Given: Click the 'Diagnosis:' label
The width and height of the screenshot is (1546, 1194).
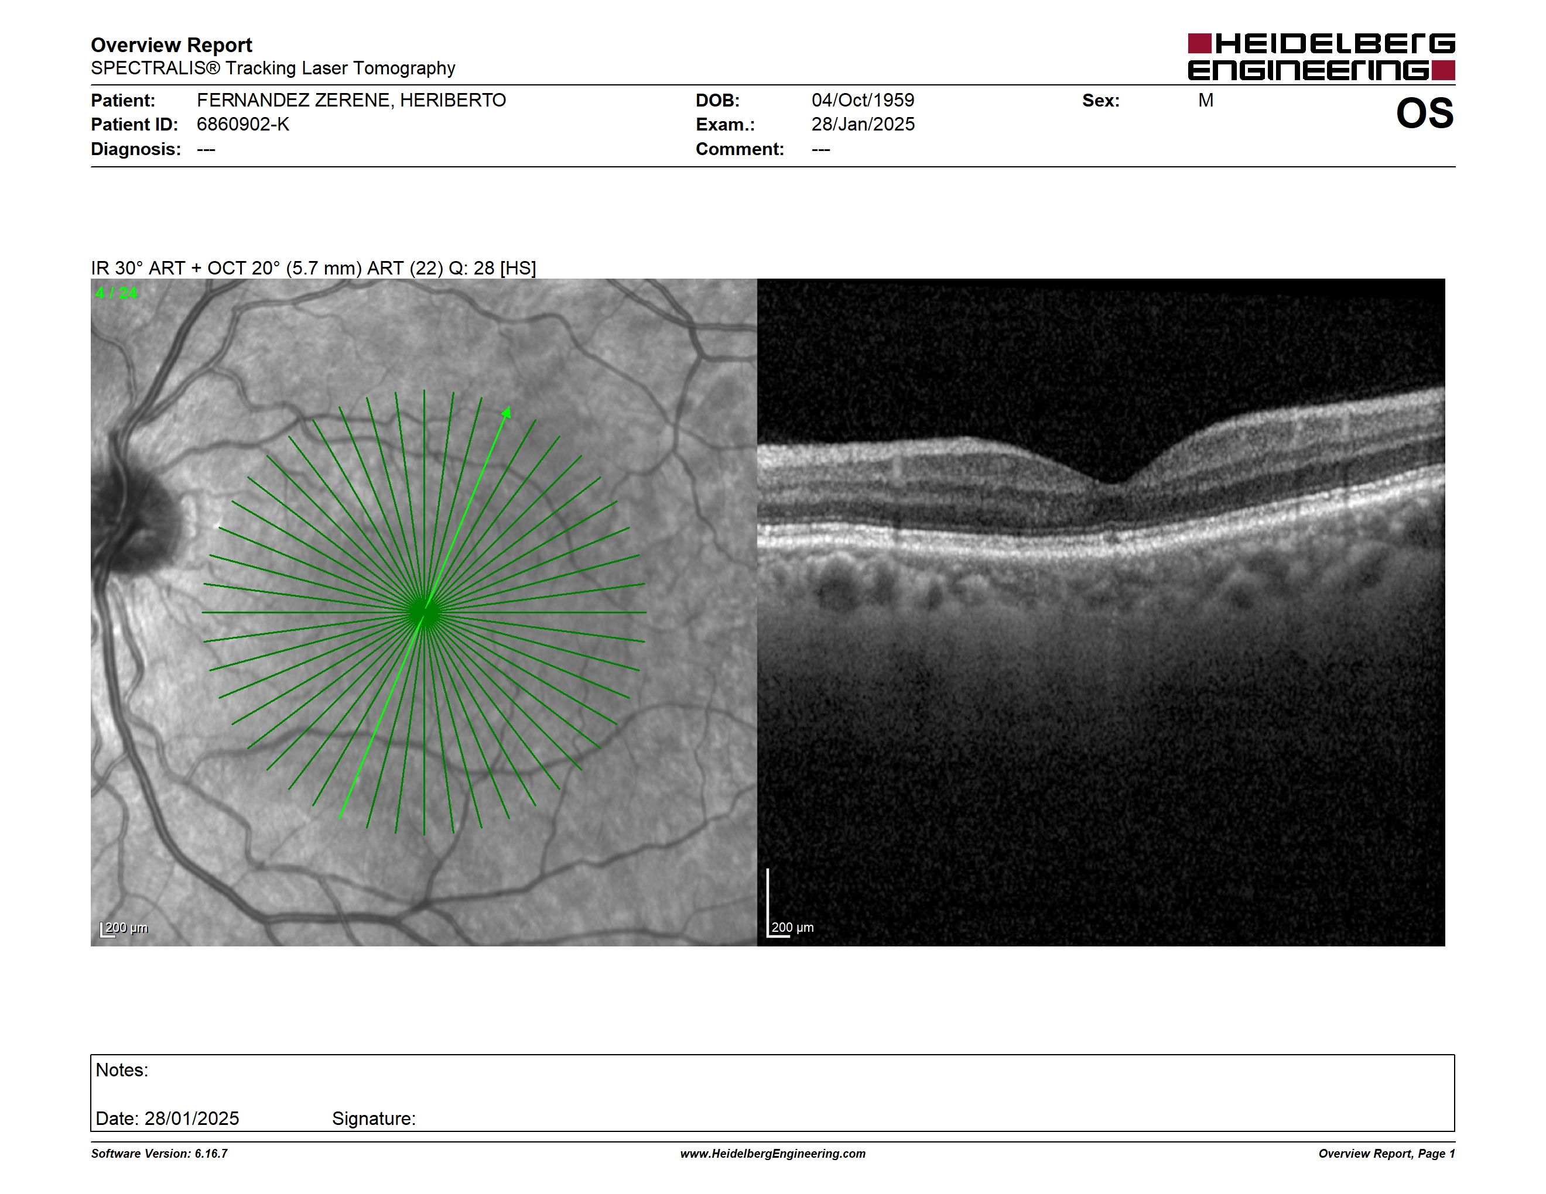Looking at the screenshot, I should (136, 149).
